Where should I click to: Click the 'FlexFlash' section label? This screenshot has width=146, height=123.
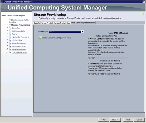(x=91, y=58)
